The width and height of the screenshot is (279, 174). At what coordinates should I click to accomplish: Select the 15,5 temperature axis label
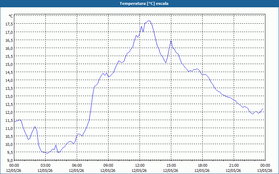coord(9,56)
